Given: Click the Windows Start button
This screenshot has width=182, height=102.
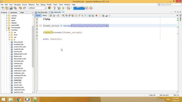Looking at the screenshot, I should 3,99.
